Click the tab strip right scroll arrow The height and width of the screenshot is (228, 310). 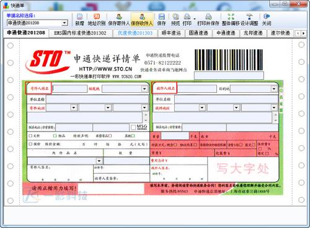coord(303,33)
